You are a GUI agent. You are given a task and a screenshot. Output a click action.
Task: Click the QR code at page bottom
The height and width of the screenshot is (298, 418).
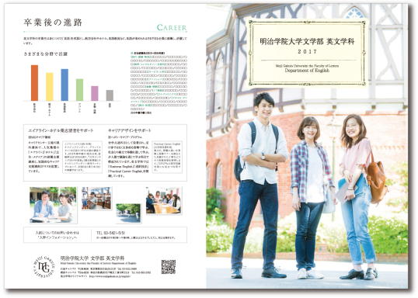(x=169, y=267)
